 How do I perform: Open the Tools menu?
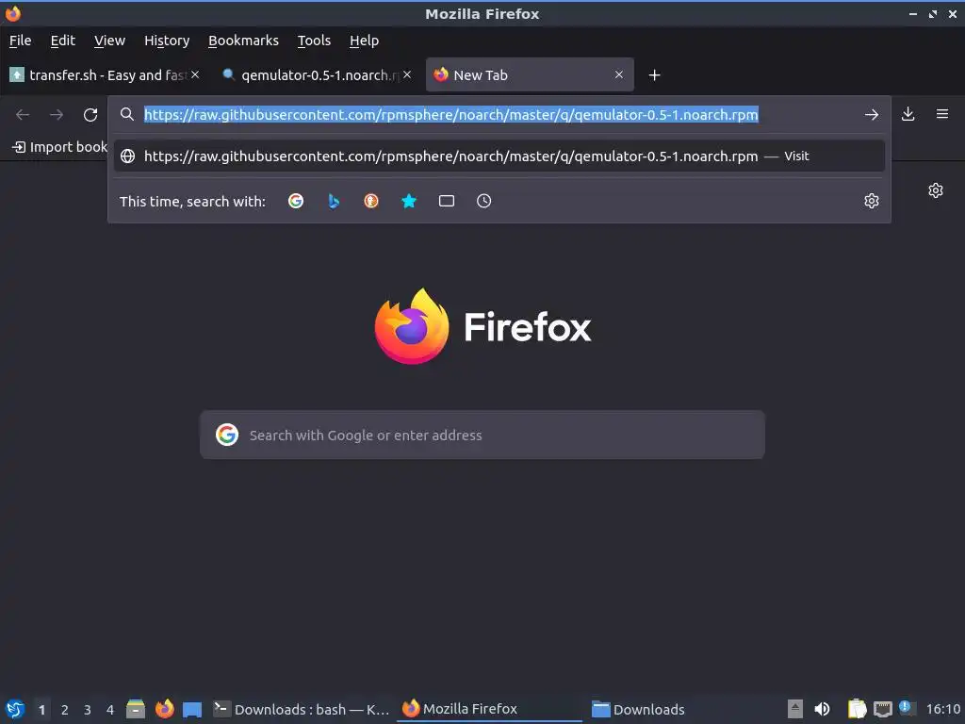314,41
